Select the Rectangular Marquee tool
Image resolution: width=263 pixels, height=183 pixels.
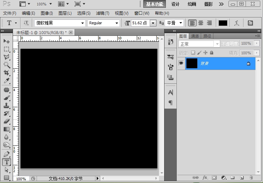pyautogui.click(x=6, y=49)
